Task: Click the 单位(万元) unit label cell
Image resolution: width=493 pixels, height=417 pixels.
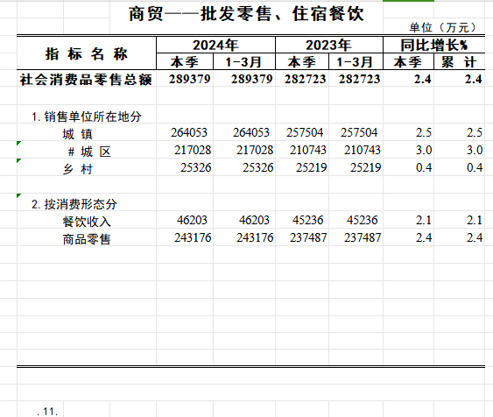Action: 443,28
